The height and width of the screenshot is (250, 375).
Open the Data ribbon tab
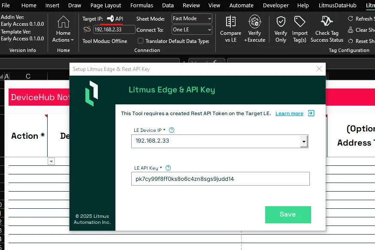[x=168, y=5]
